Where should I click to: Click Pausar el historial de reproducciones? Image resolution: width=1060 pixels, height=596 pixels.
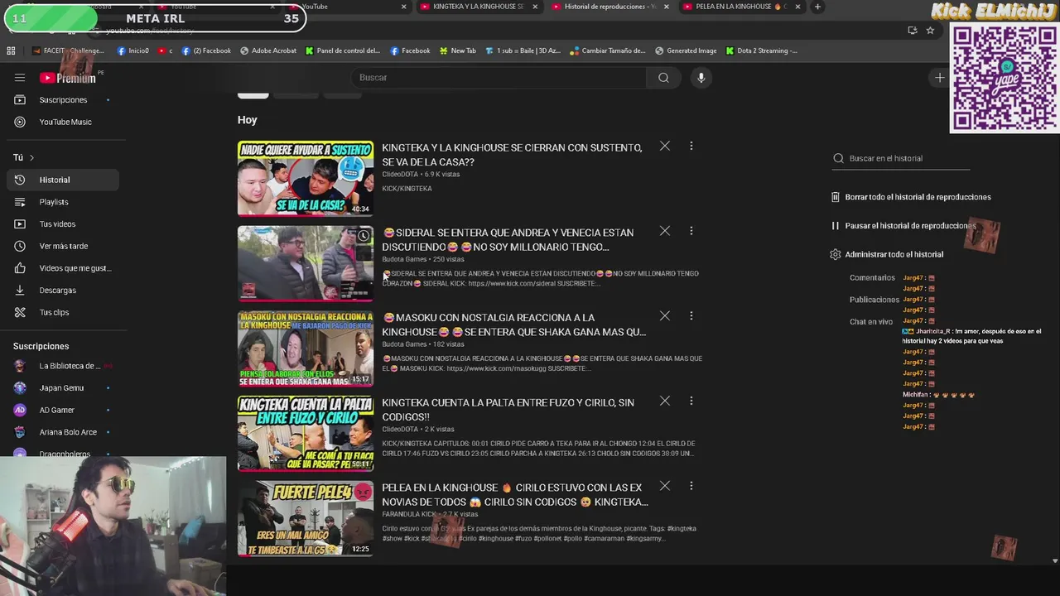[903, 225]
